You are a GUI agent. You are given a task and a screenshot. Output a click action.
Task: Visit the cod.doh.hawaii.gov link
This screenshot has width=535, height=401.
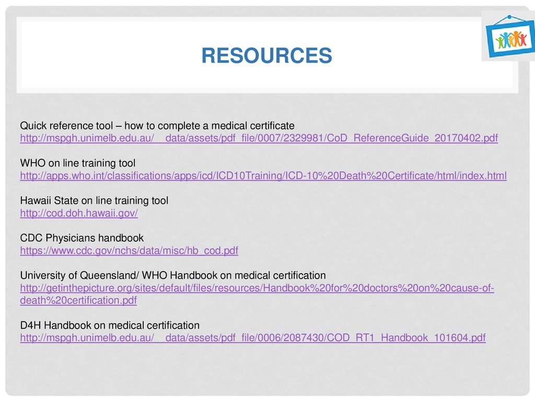click(x=79, y=213)
